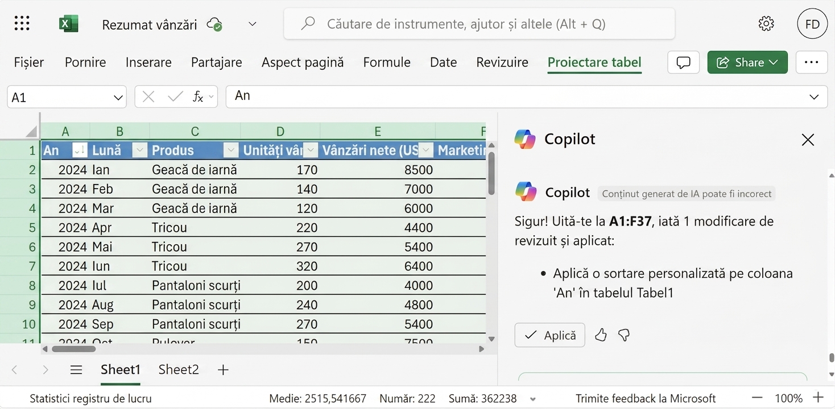Screen dimensions: 835x409
Task: Add a new sheet
Action: tap(223, 370)
